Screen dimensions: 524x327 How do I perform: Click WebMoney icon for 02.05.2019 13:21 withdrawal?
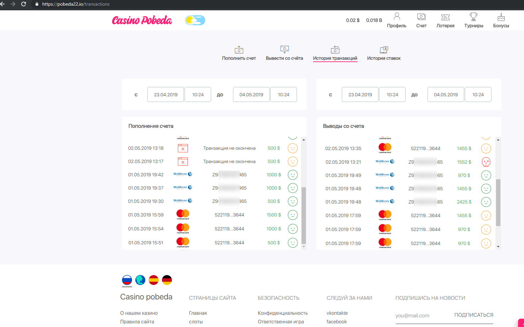[x=385, y=161]
